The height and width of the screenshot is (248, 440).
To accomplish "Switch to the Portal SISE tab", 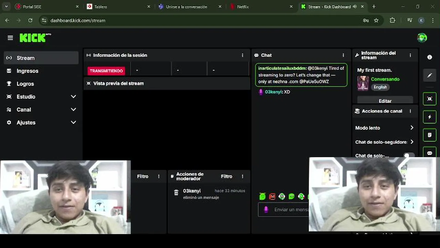I will (46, 7).
